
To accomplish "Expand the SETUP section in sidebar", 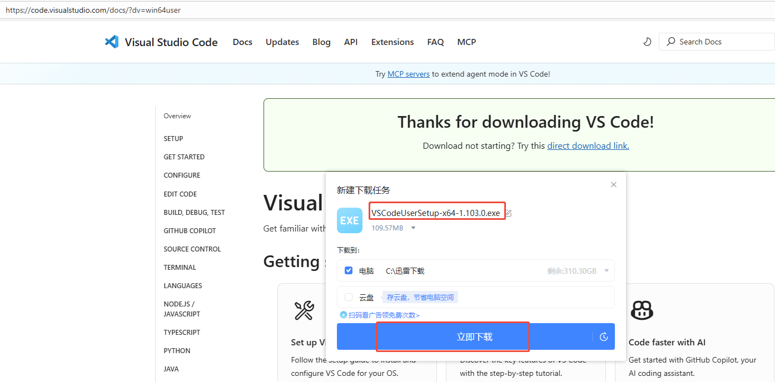I will point(173,138).
